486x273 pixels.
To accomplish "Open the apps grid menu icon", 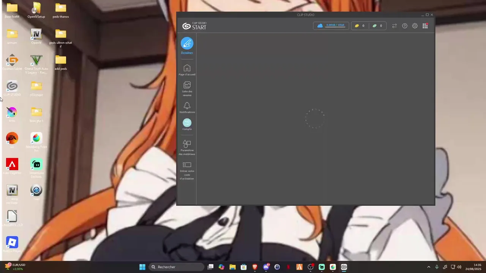I will [425, 26].
